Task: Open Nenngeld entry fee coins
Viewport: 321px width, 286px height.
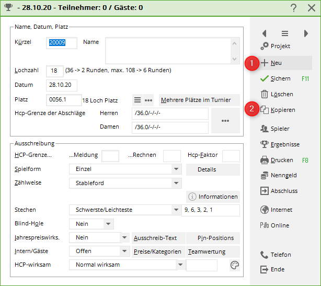Action: point(265,176)
